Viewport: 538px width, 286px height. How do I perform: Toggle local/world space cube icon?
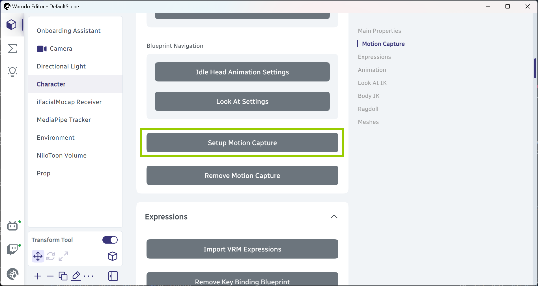[x=113, y=256]
